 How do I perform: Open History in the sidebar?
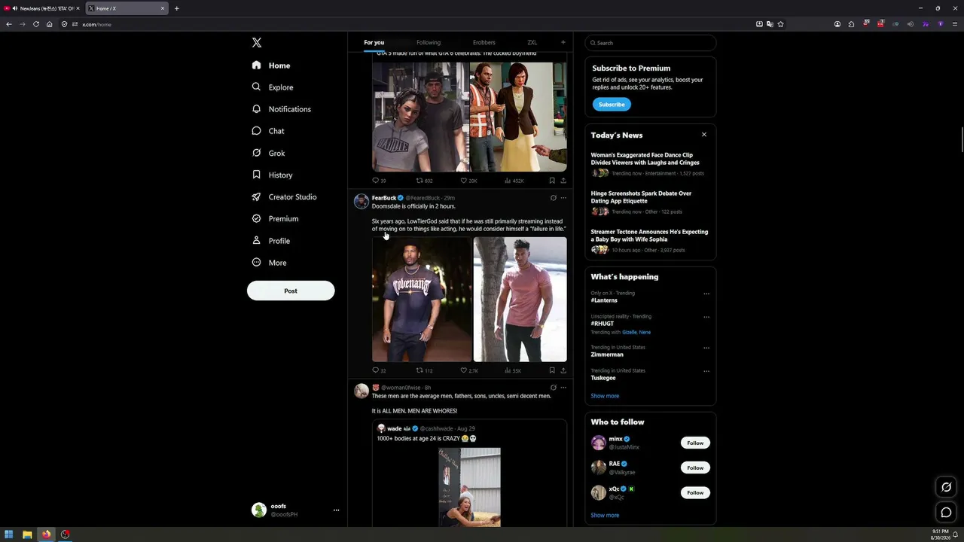click(272, 175)
